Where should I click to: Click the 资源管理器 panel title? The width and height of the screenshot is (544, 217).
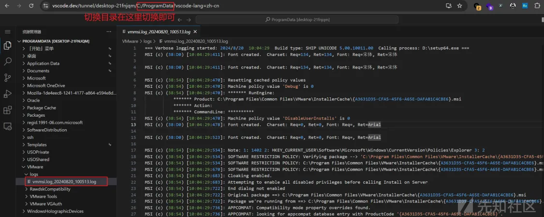pyautogui.click(x=31, y=31)
